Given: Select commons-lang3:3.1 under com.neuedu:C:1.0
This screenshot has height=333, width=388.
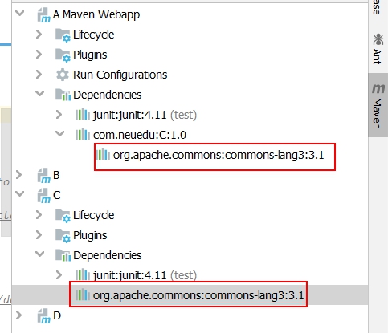Looking at the screenshot, I should (219, 155).
